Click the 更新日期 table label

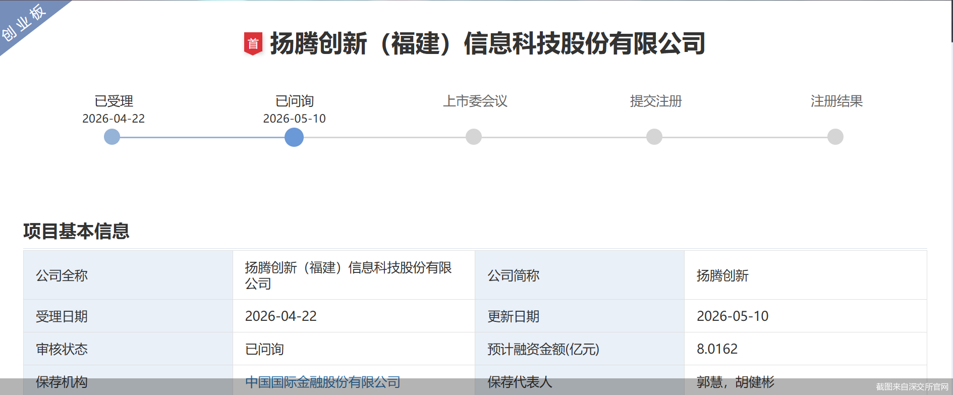pyautogui.click(x=514, y=316)
